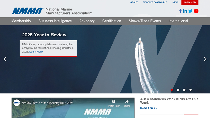Click the LOGIN / JOIN button

(x=190, y=2)
